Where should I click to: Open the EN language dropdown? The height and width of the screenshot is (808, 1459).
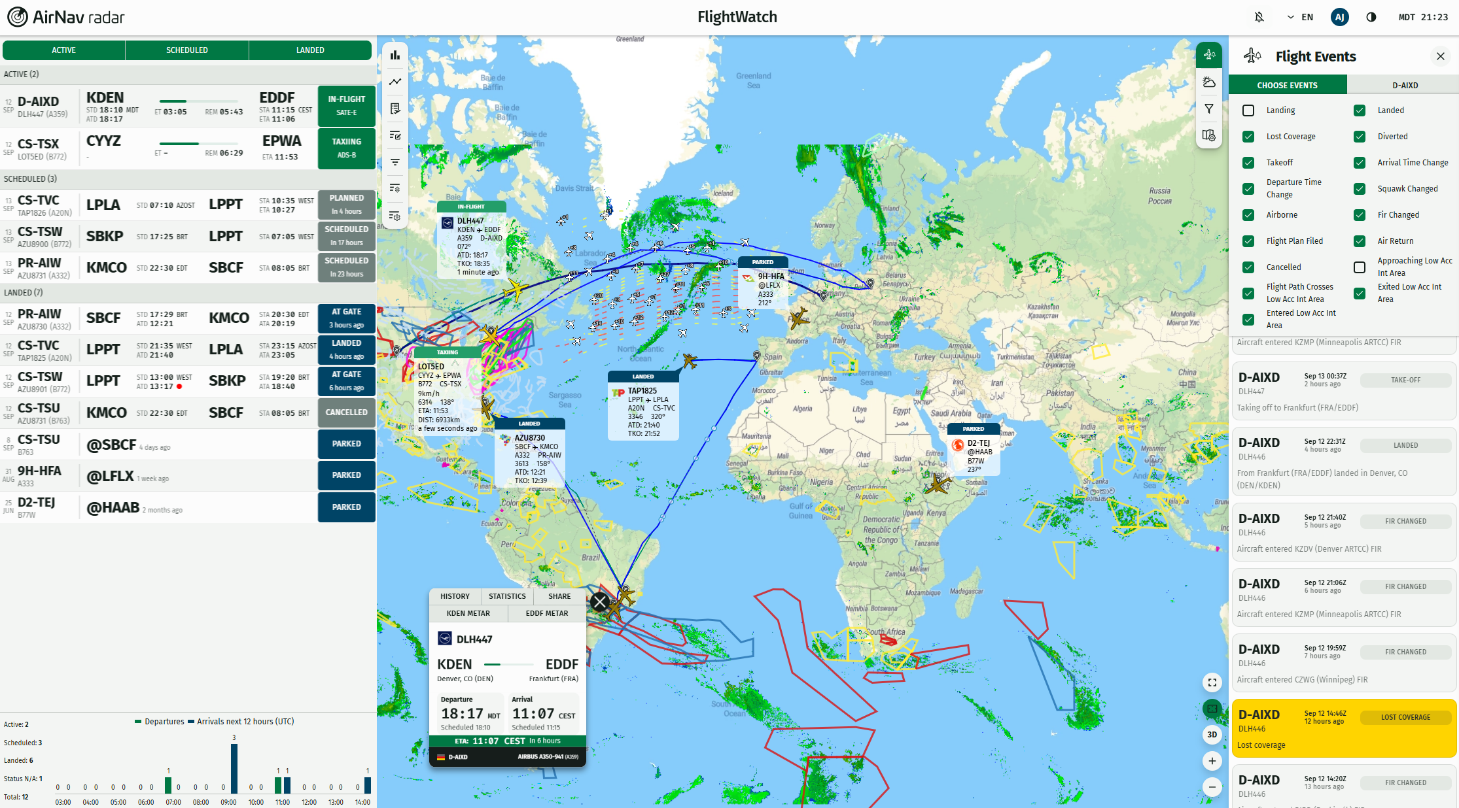(x=1300, y=17)
